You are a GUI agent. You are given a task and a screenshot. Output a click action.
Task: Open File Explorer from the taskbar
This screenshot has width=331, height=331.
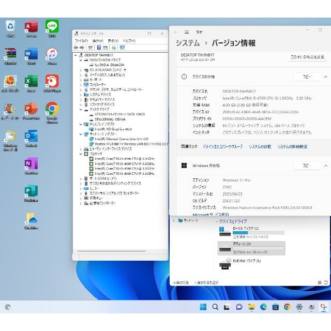pos(251,307)
